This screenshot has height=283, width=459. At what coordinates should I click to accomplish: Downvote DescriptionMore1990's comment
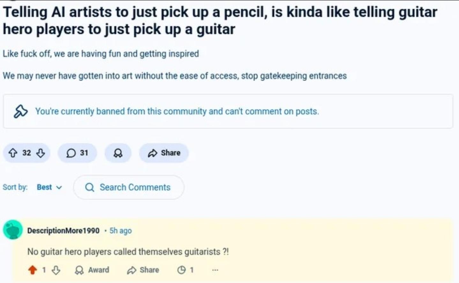point(56,270)
